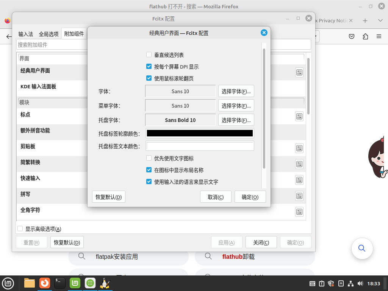Click 选择字体 button for 托盘字体
Screen dimensions: 388x291
pos(236,120)
